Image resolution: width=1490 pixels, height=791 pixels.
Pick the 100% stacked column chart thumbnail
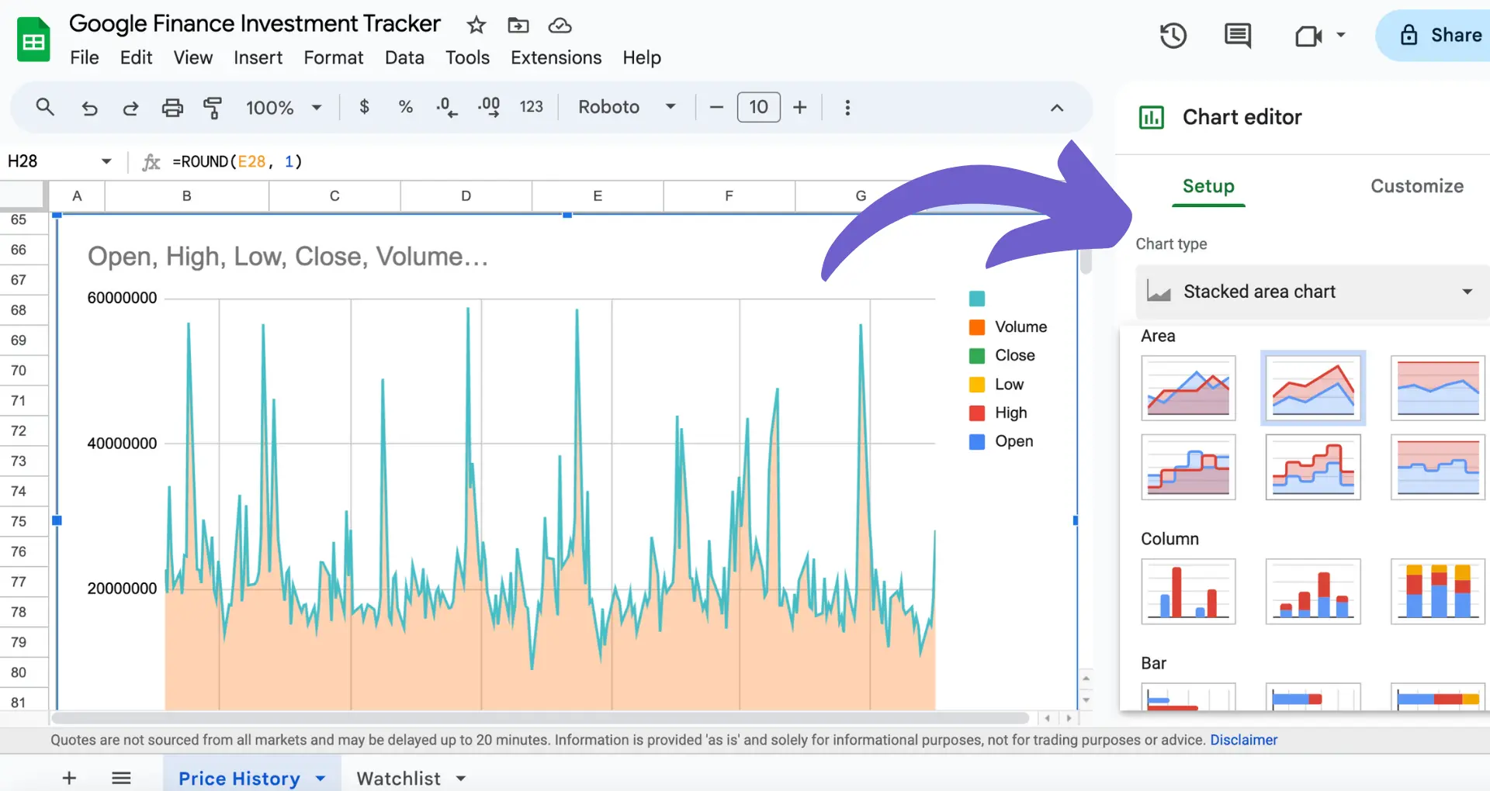pyautogui.click(x=1437, y=591)
